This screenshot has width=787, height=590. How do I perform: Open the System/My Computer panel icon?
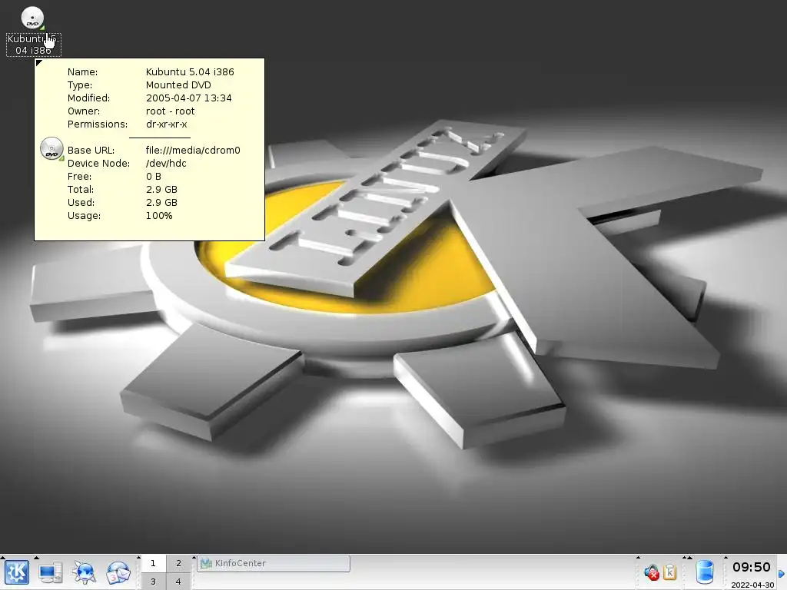pyautogui.click(x=50, y=572)
